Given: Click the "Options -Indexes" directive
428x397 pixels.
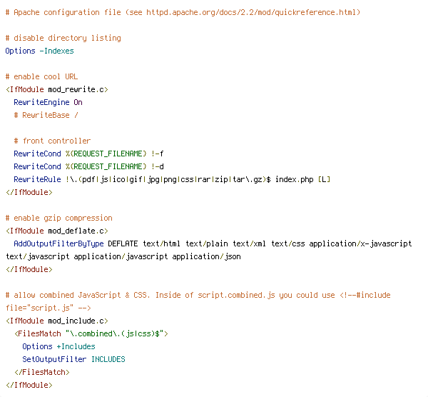Looking at the screenshot, I should [39, 51].
